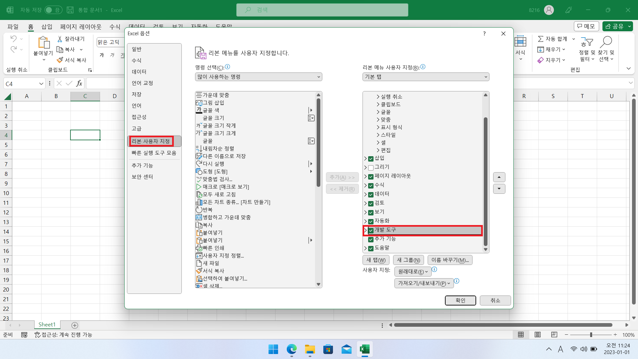Click the move up arrow button in dialog
The width and height of the screenshot is (638, 359).
coord(499,177)
